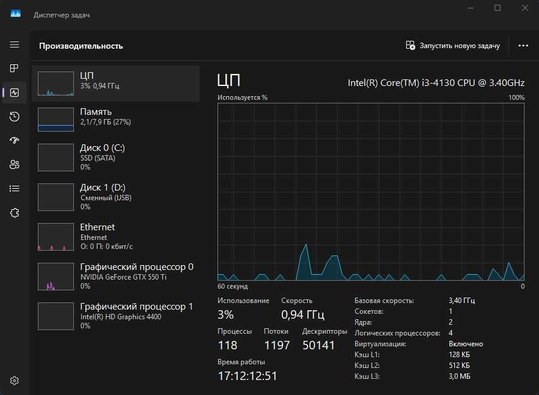Screen dimensions: 539x395
Task: Open the App history page icon
Action: 14,117
